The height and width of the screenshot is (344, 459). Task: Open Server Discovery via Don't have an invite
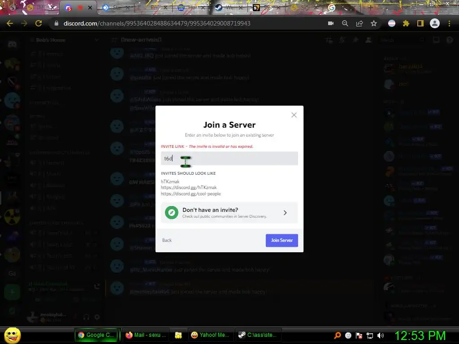[x=229, y=213]
